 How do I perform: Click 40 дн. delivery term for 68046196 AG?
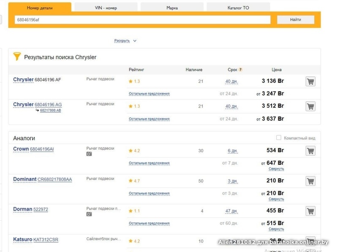click(232, 107)
